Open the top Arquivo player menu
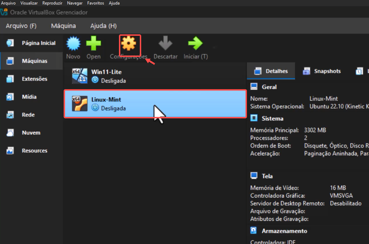 point(8,3)
